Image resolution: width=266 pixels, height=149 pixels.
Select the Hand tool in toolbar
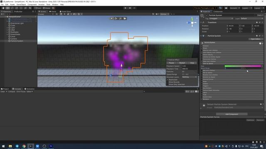click(3, 8)
